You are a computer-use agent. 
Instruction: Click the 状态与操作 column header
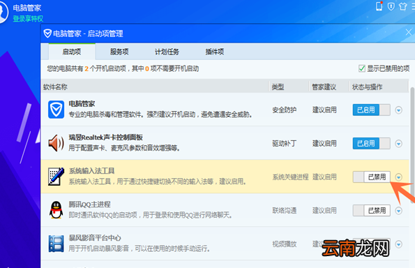click(x=368, y=87)
